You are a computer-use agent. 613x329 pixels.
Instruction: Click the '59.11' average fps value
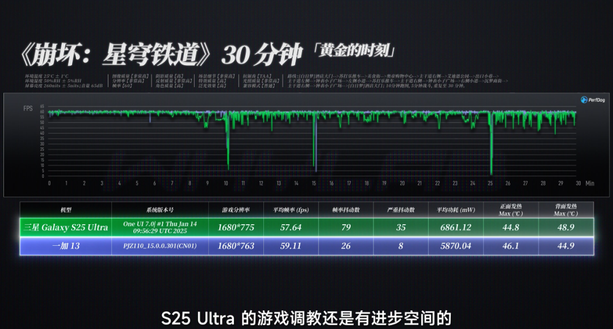291,246
